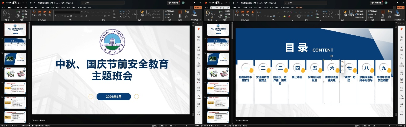This screenshot has height=127, width=406.
Task: Collapse the ribbon in the title-slide window
Action: click(x=201, y=20)
